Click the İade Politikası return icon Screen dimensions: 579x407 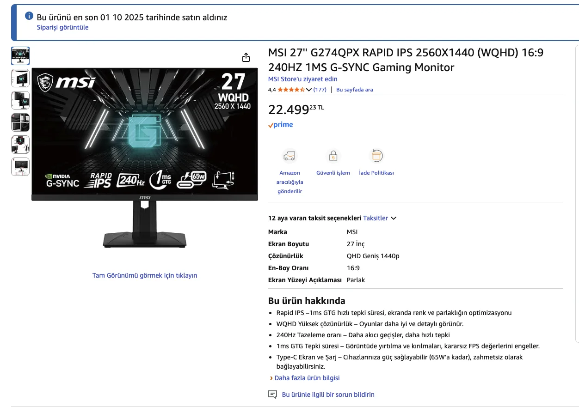(376, 156)
